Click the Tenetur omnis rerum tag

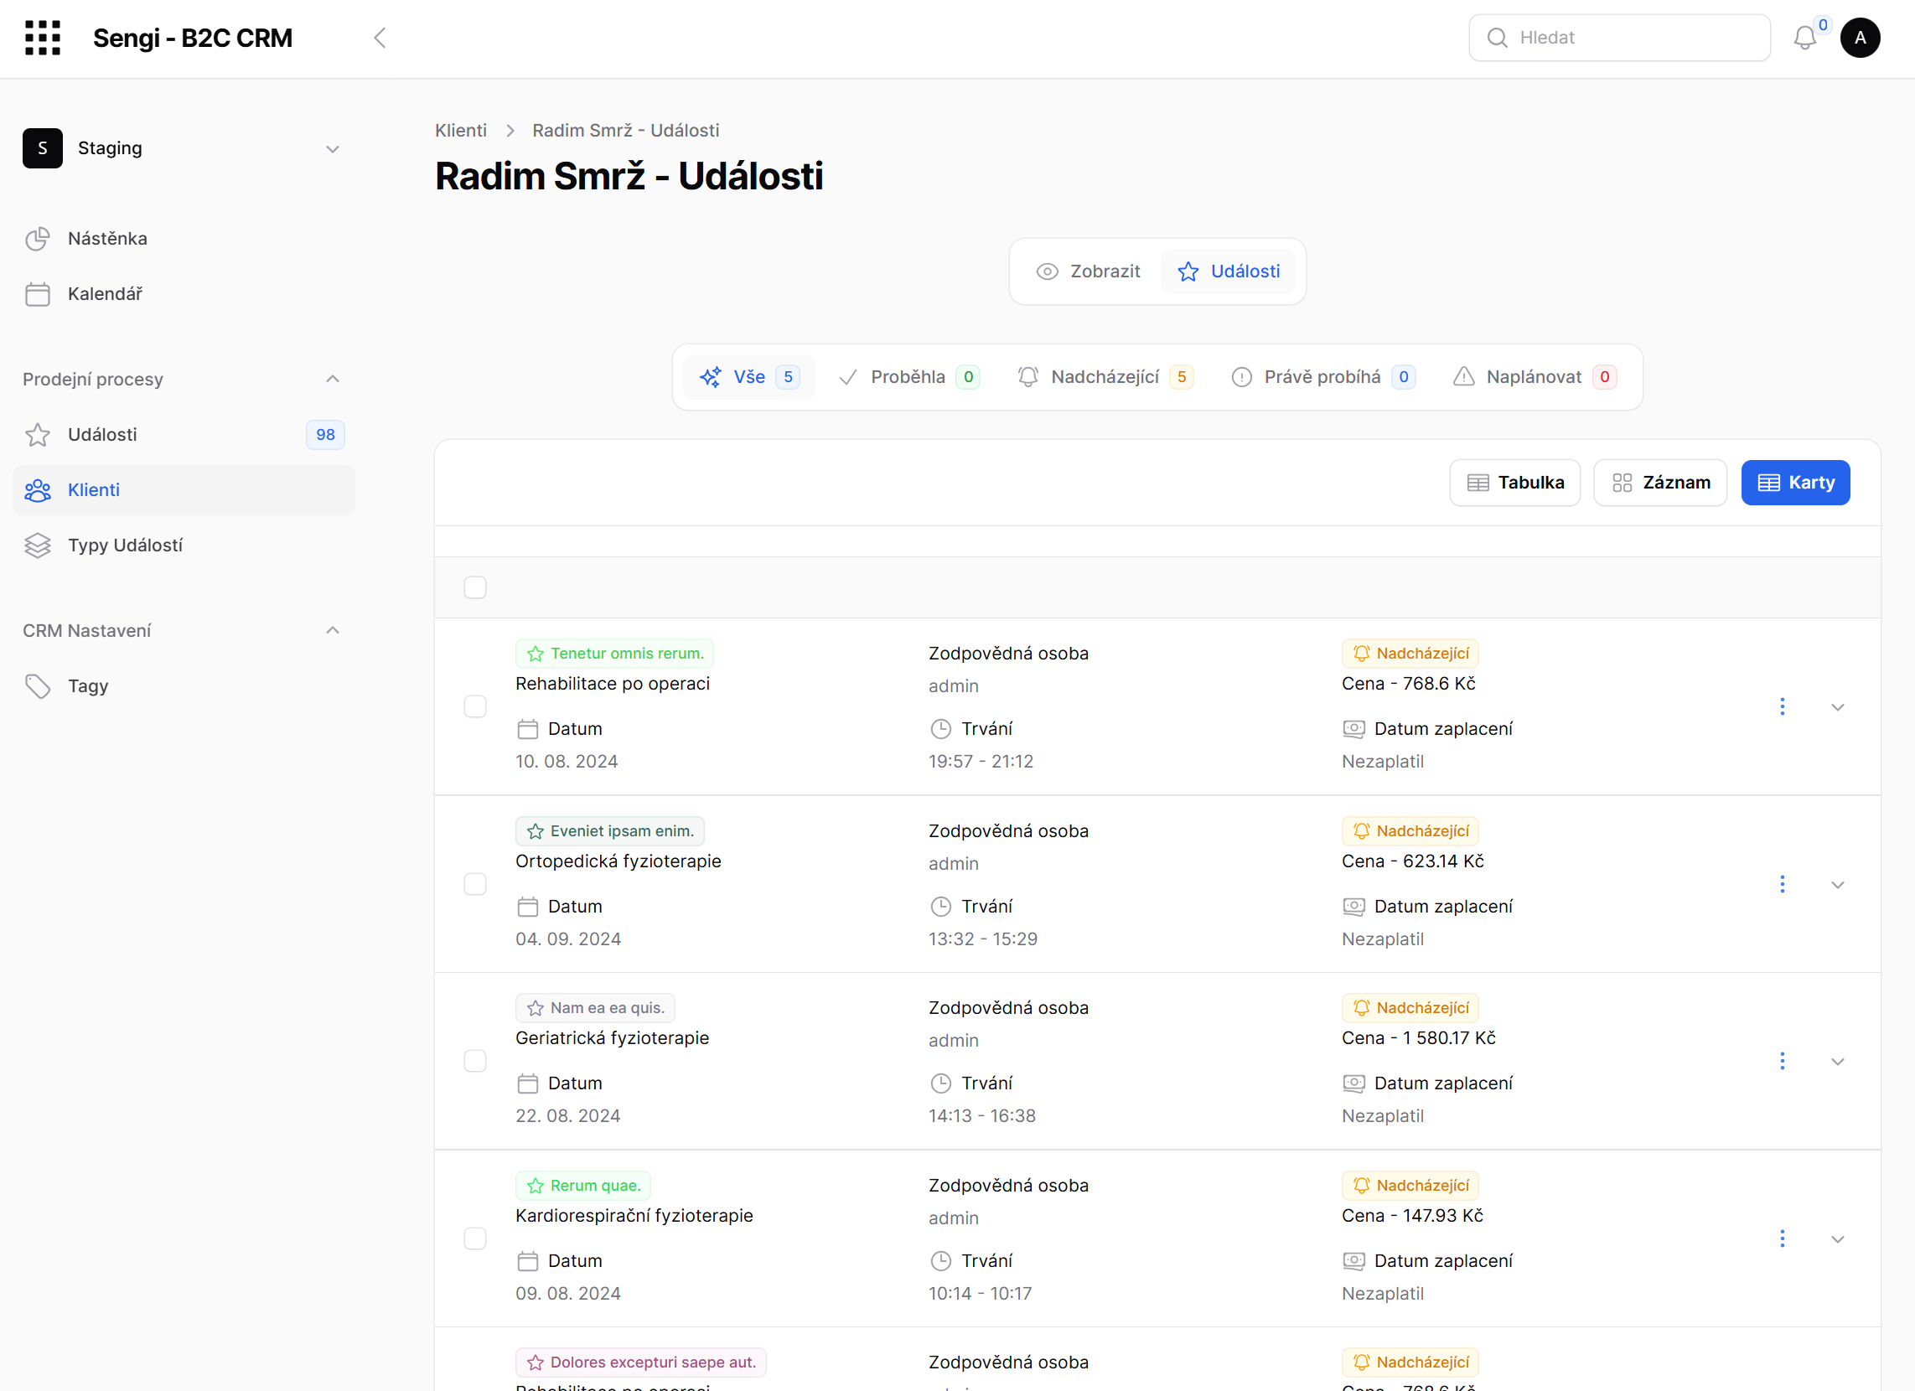point(614,654)
